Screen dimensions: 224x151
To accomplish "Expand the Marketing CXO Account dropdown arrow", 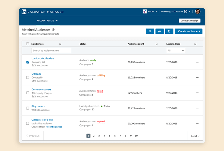I will [x=190, y=11].
